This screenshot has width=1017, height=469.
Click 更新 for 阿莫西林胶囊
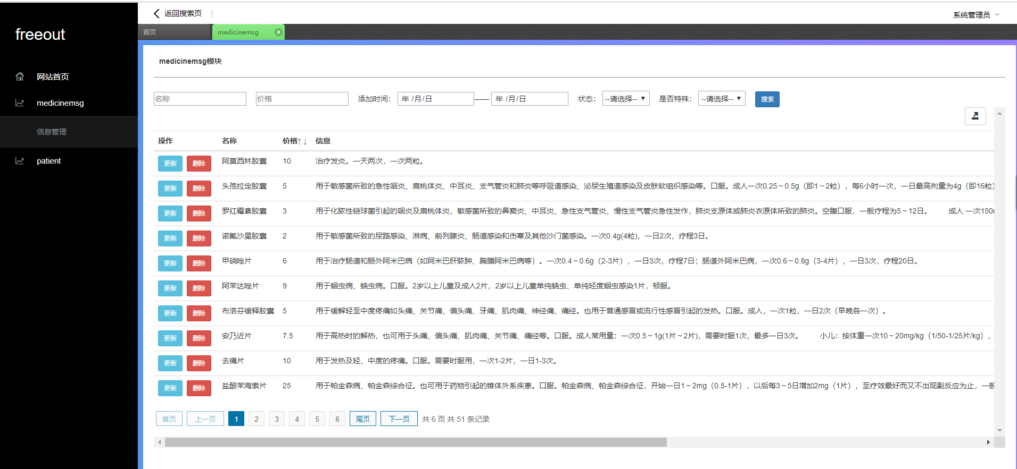click(170, 164)
